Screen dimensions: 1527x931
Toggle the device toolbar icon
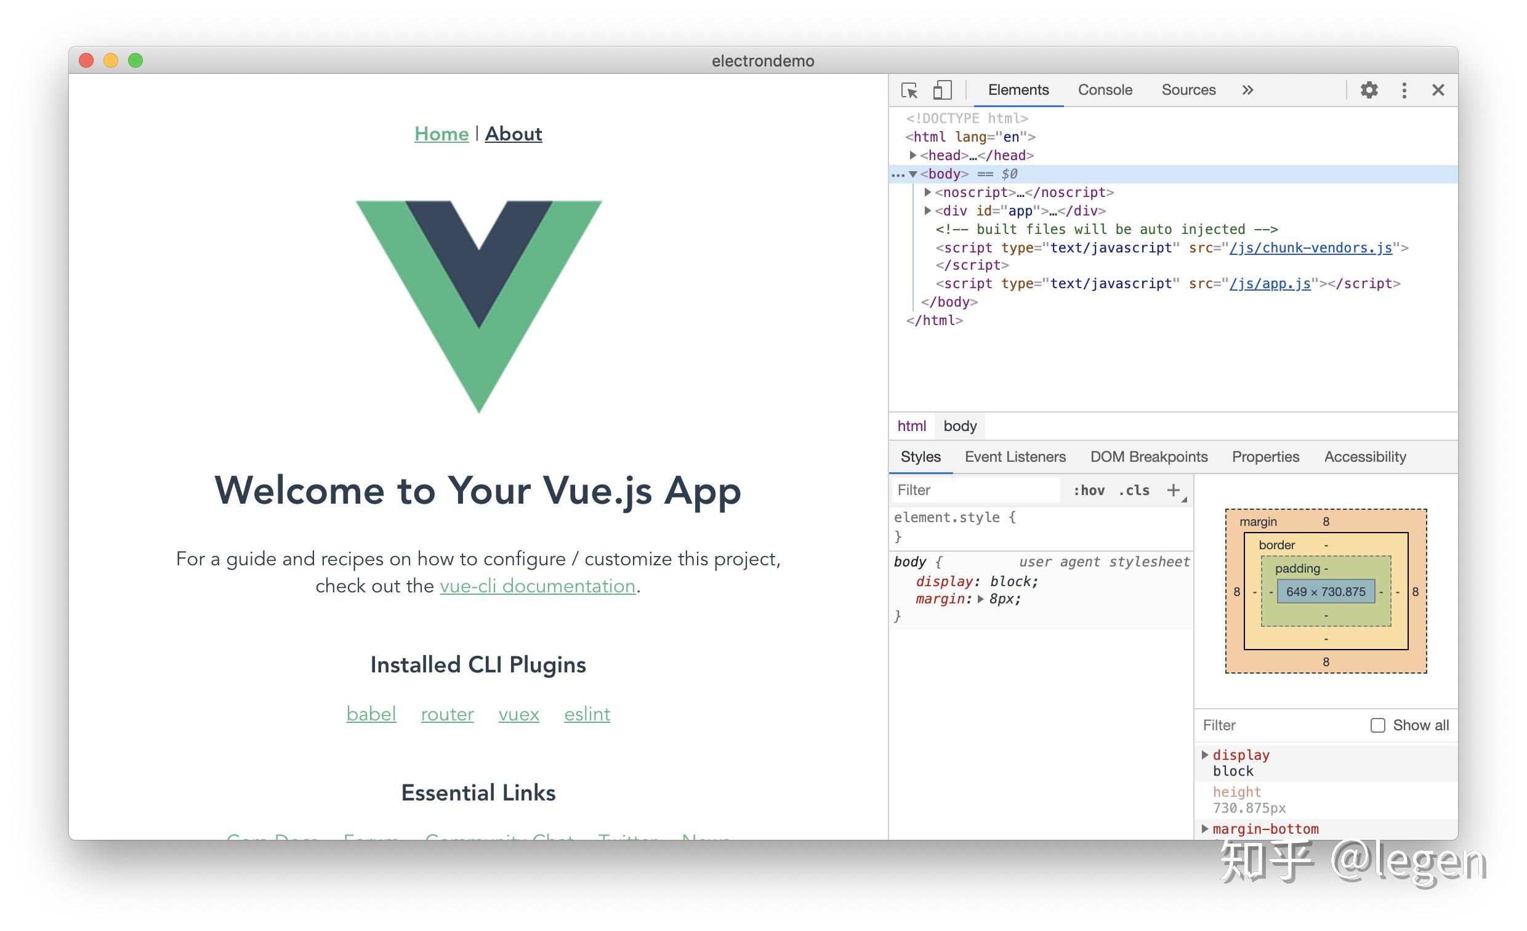click(x=942, y=91)
